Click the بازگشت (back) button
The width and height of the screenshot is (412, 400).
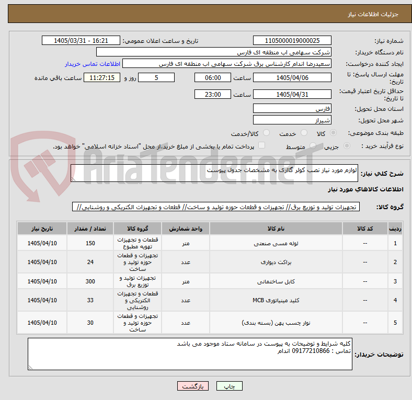click(x=193, y=386)
